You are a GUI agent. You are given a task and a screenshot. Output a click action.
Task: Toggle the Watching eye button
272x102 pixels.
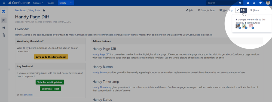coord(226,10)
